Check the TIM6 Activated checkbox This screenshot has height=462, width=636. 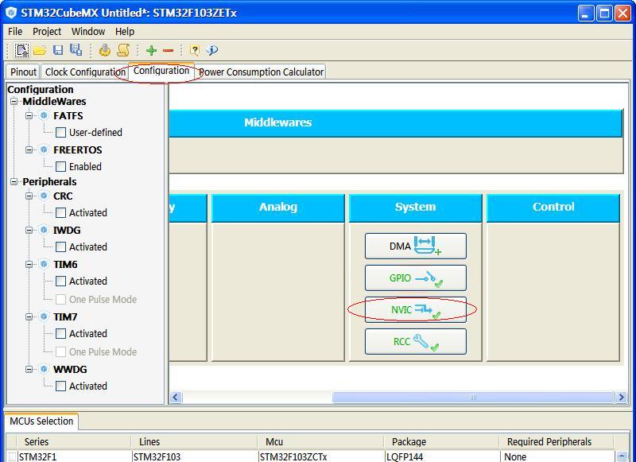(60, 281)
